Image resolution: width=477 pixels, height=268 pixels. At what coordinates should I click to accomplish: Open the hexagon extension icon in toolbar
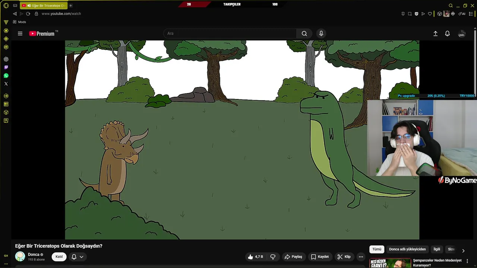pyautogui.click(x=440, y=14)
